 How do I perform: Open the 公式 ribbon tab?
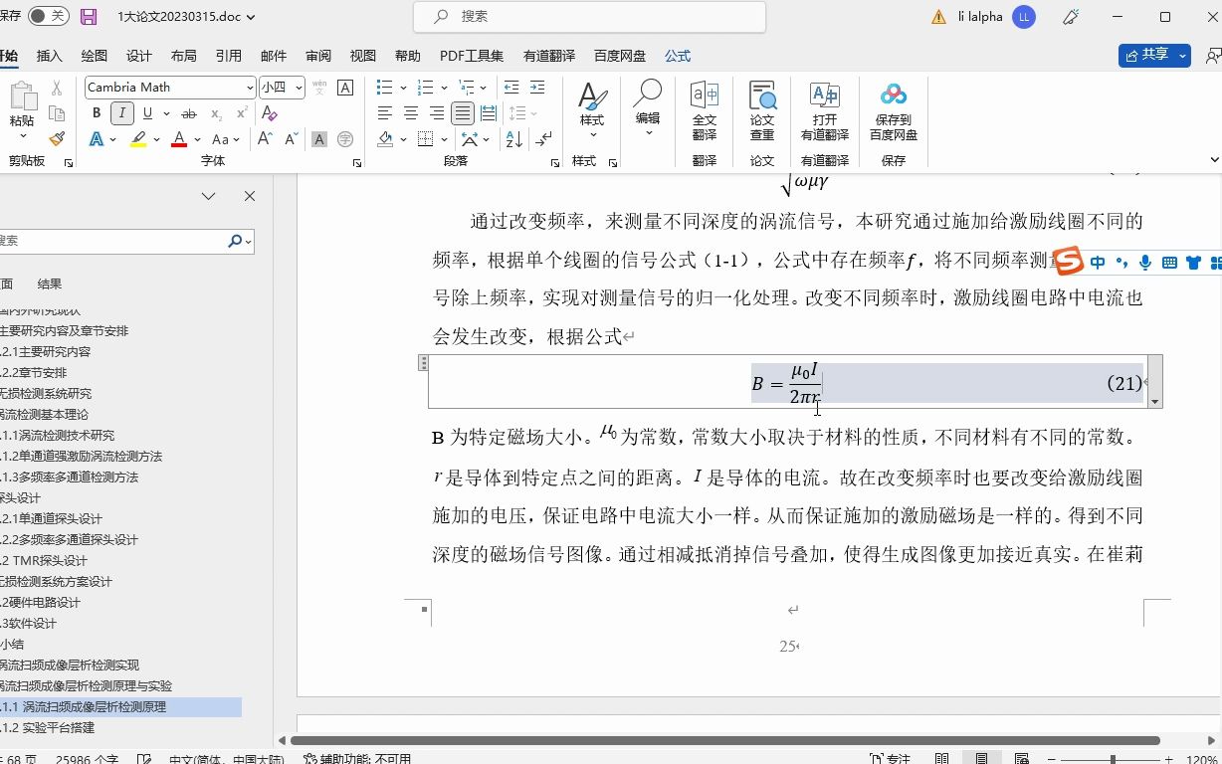(x=677, y=56)
